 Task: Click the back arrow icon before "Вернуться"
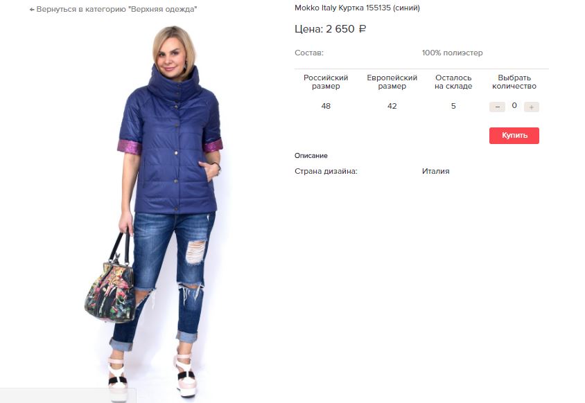coord(32,9)
